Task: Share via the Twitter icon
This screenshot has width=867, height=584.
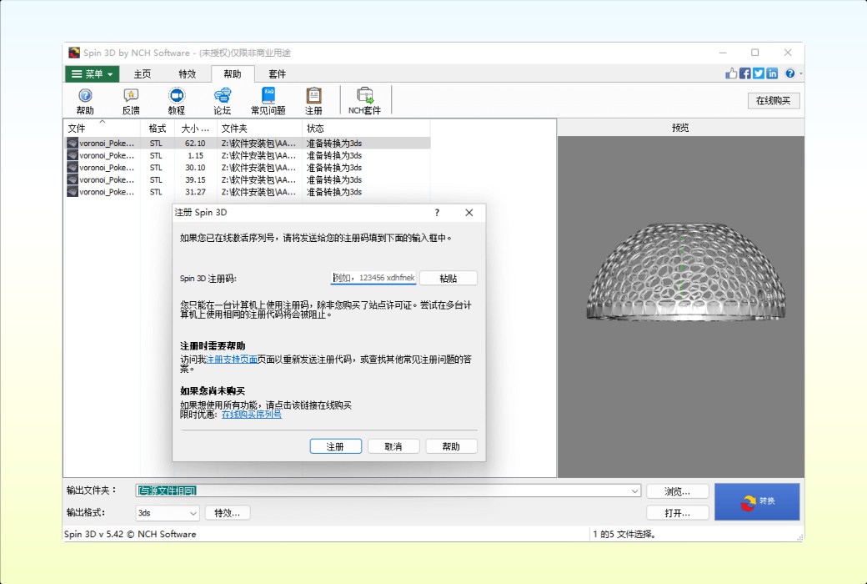Action: (758, 73)
